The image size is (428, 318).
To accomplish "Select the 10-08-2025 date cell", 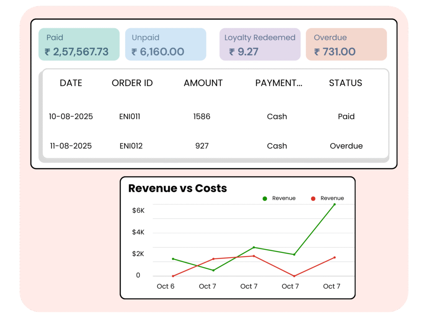I will 71,117.
